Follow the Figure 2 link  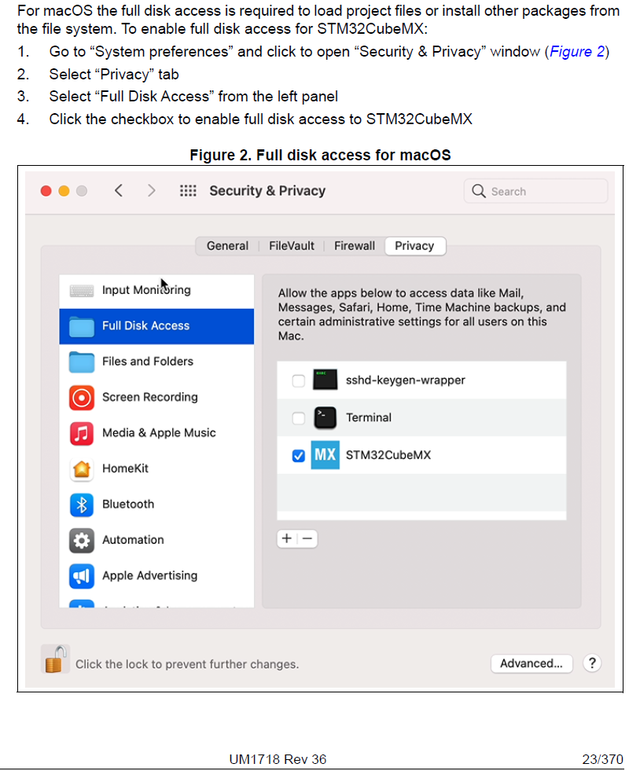(x=577, y=52)
